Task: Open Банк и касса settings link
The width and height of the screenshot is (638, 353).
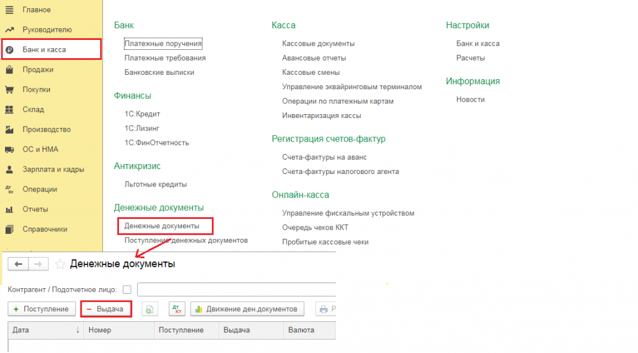Action: click(x=478, y=44)
